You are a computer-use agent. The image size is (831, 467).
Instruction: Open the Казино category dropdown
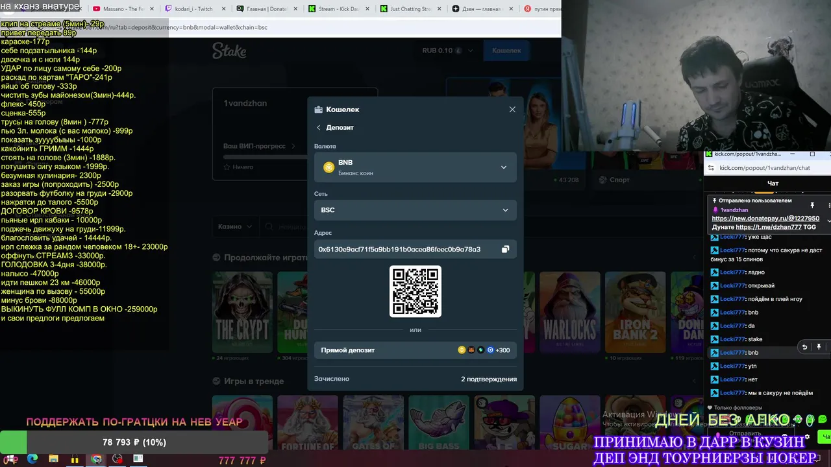(x=235, y=226)
